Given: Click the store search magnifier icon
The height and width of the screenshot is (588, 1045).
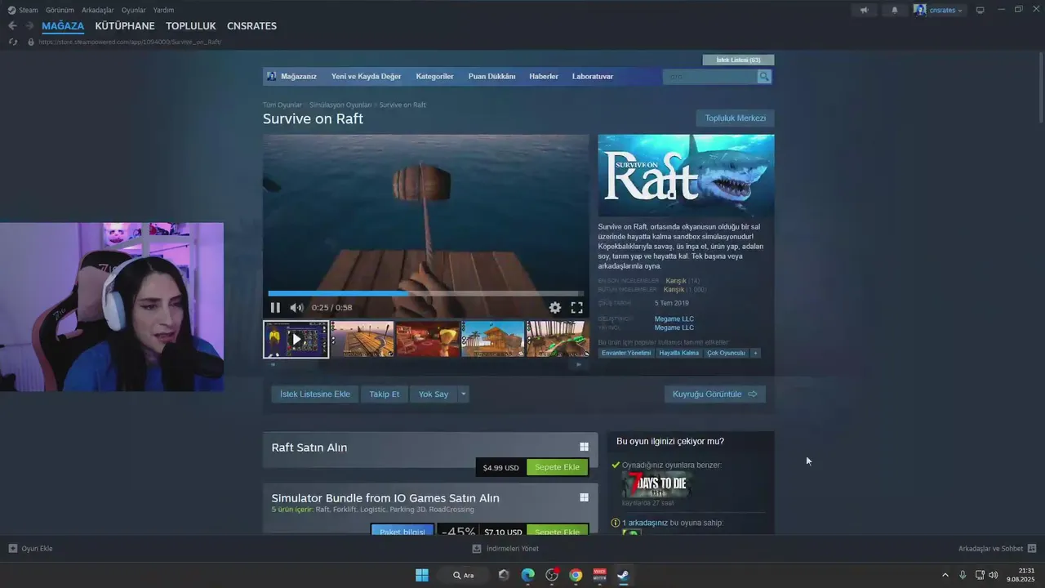Looking at the screenshot, I should [764, 77].
